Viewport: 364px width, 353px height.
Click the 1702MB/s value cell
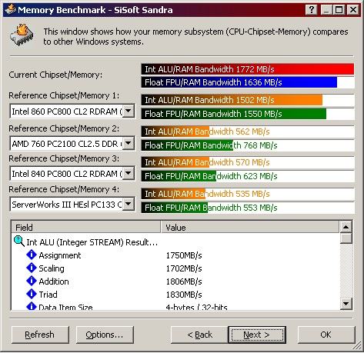pos(184,268)
